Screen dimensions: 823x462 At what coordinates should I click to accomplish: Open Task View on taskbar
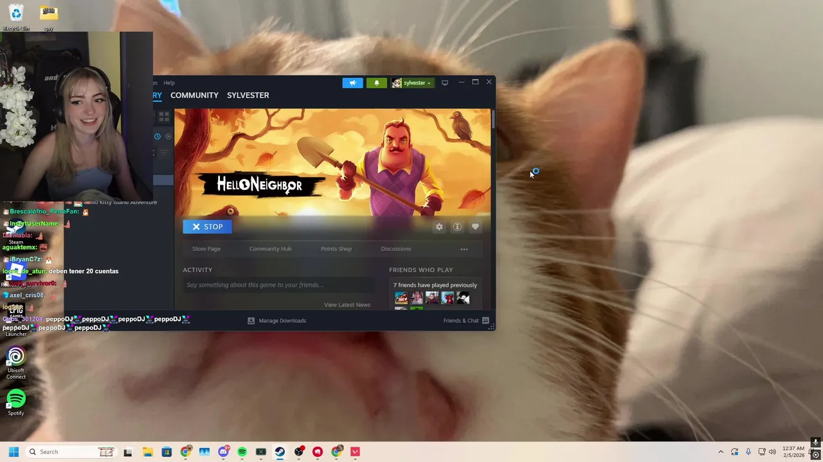[128, 452]
